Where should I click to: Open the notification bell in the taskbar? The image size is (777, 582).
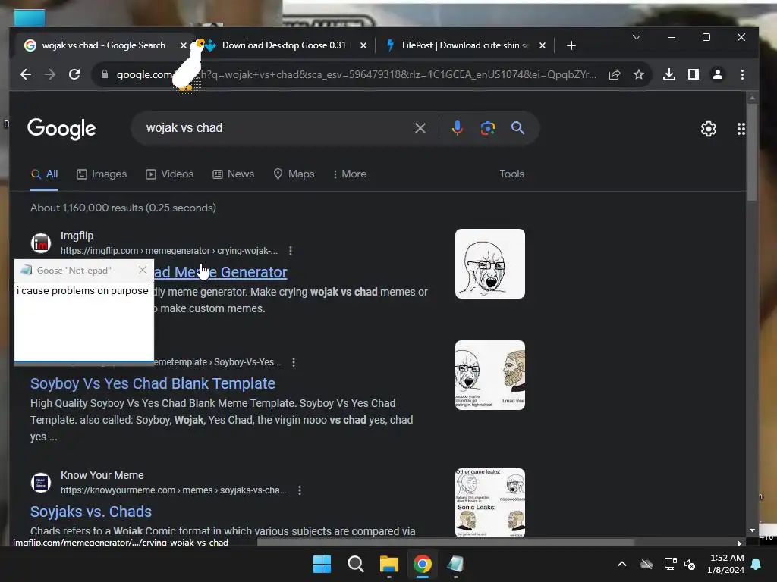(x=757, y=564)
